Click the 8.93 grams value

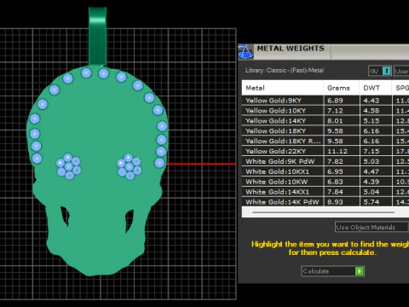[x=335, y=202]
